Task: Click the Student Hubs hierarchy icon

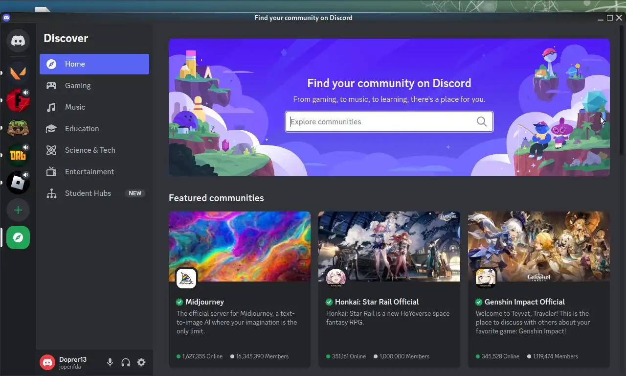Action: coord(51,193)
